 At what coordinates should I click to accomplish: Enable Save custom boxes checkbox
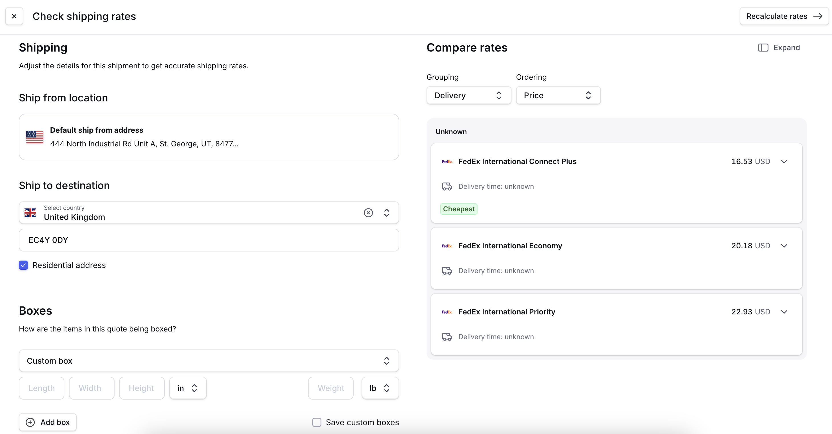[x=317, y=422]
